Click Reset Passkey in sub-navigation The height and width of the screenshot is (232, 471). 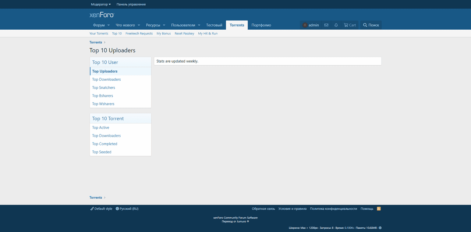(184, 33)
